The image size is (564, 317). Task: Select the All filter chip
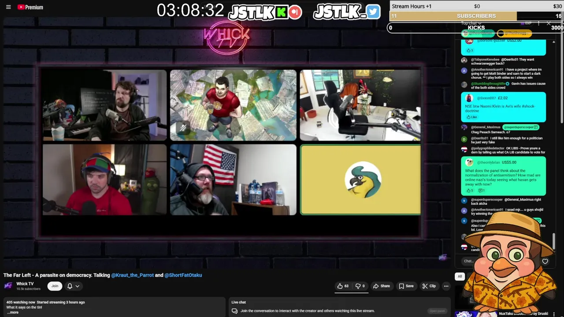point(460,276)
